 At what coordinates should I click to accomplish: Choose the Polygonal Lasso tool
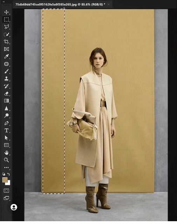click(6, 27)
